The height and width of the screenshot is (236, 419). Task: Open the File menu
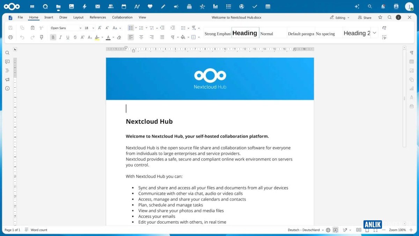point(20,17)
